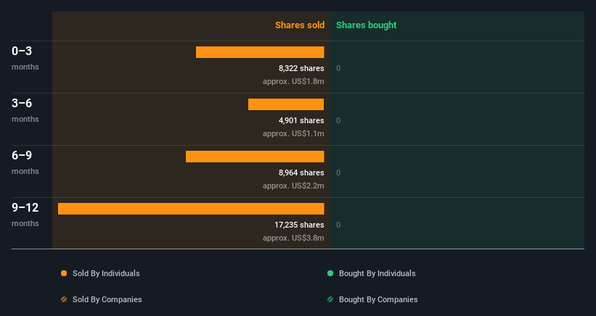Click the orange Sold By Individuals legend dot
The width and height of the screenshot is (596, 316).
click(64, 273)
